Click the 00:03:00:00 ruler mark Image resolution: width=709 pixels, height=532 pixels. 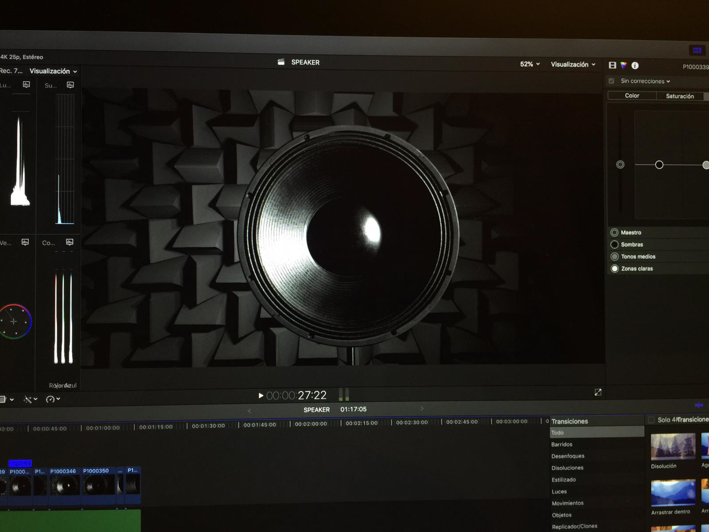pos(511,421)
